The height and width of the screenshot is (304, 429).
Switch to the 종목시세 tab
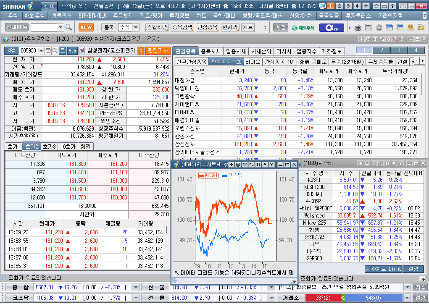(211, 51)
